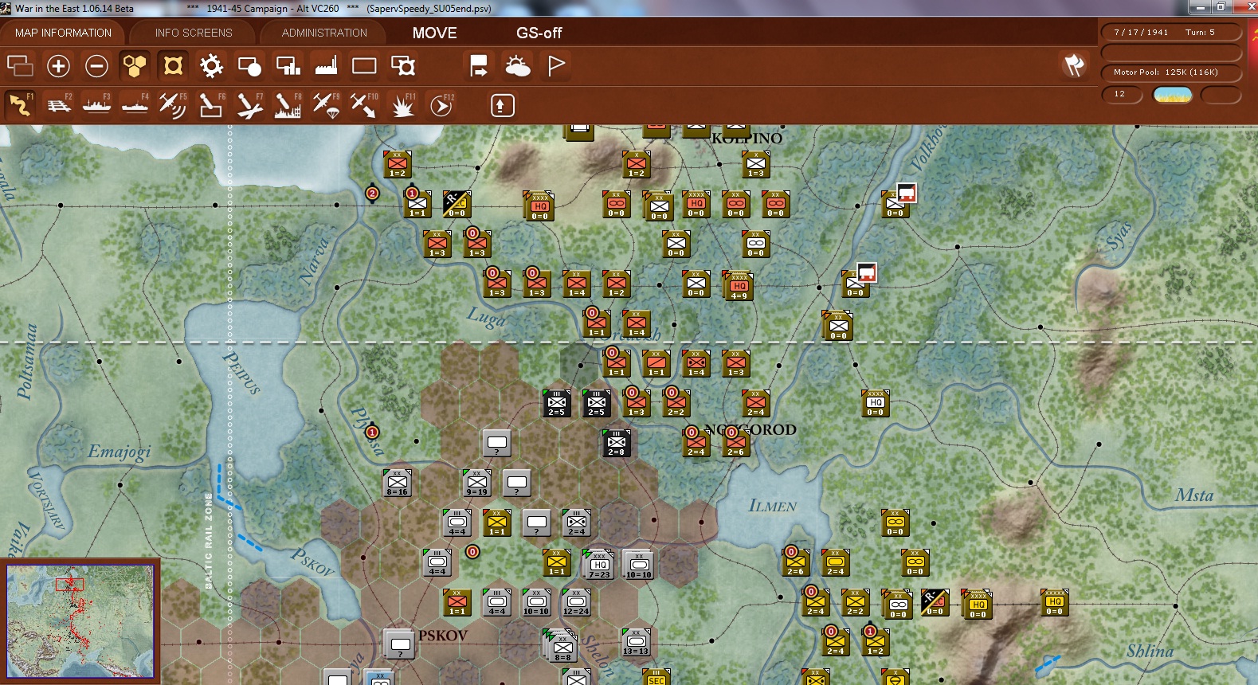This screenshot has width=1258, height=685.
Task: Click the clear weather sky indicator
Action: coord(1173,95)
